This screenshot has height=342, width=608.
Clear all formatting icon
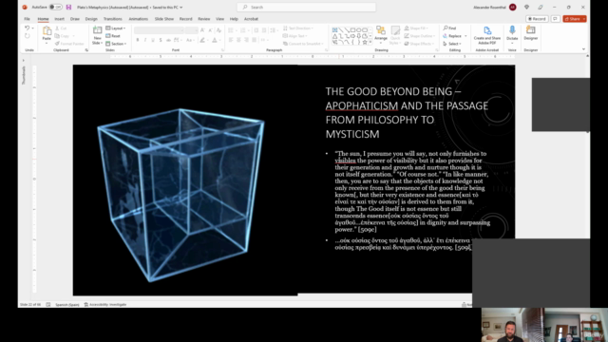coord(218,30)
